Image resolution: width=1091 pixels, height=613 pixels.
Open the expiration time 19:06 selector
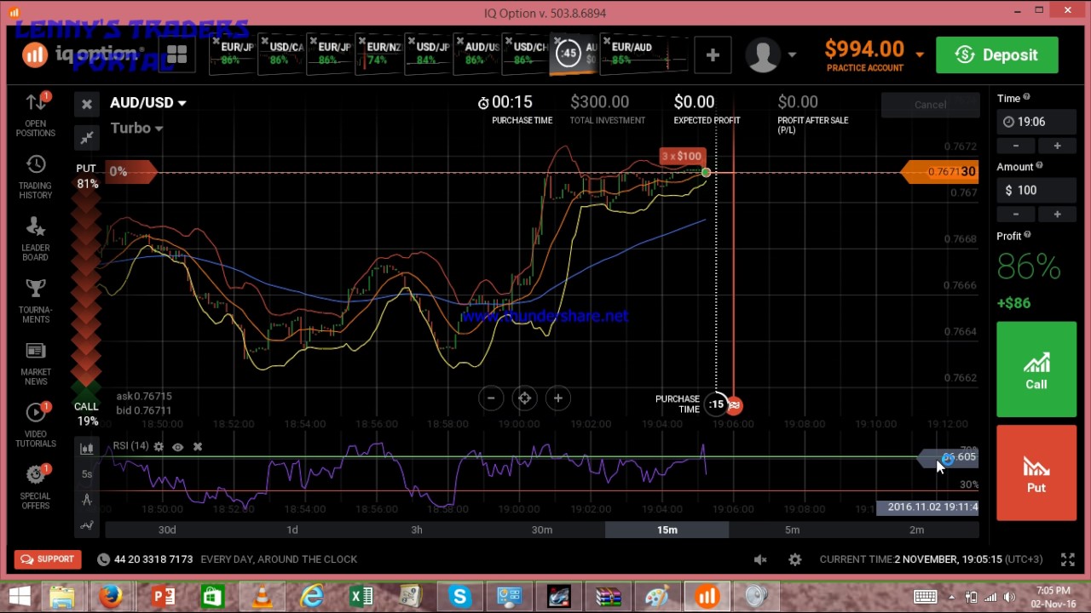(x=1036, y=122)
